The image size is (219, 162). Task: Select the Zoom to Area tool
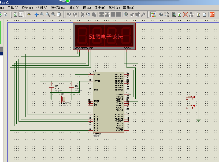[59, 14]
